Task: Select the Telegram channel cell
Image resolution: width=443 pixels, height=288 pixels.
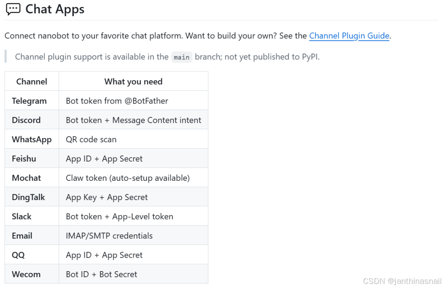Action: 29,101
